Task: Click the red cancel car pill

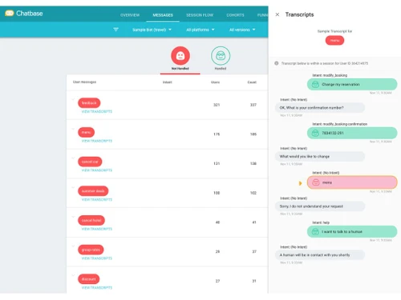Action: 90,162
